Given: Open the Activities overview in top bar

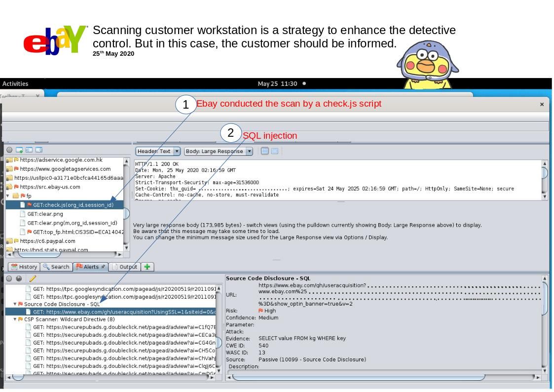Looking at the screenshot, I should click(15, 83).
